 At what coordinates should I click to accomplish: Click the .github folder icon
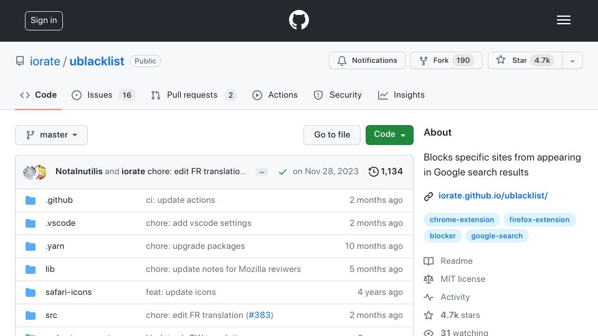click(x=31, y=200)
